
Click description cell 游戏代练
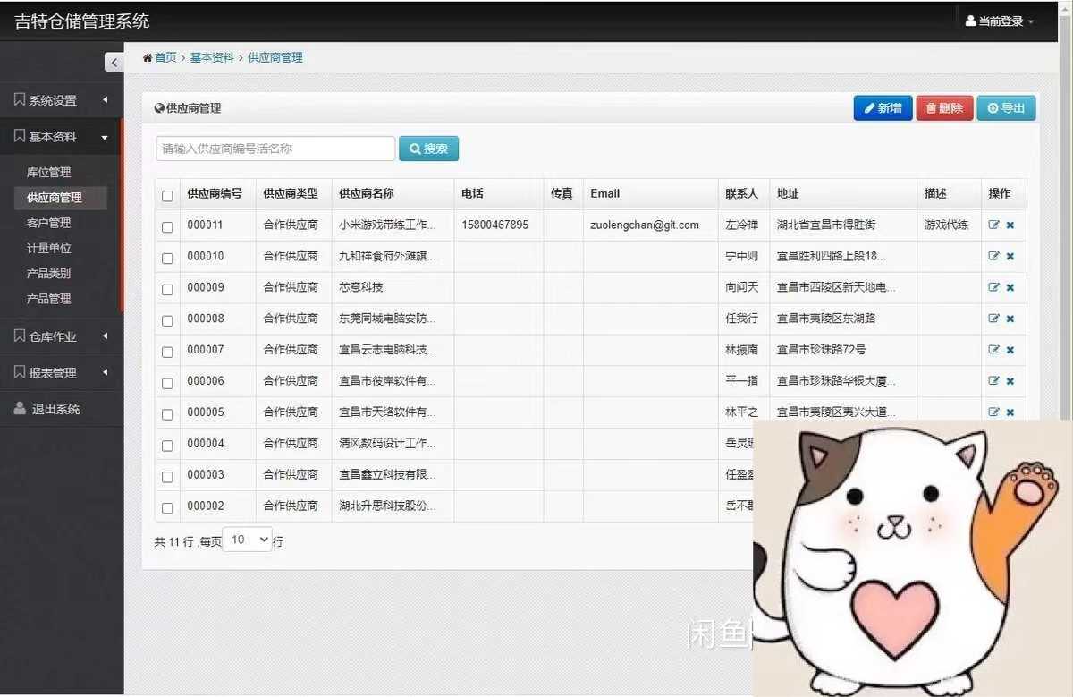tap(946, 225)
